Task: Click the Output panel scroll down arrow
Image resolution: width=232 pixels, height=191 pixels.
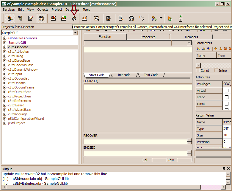Action: coord(228,182)
